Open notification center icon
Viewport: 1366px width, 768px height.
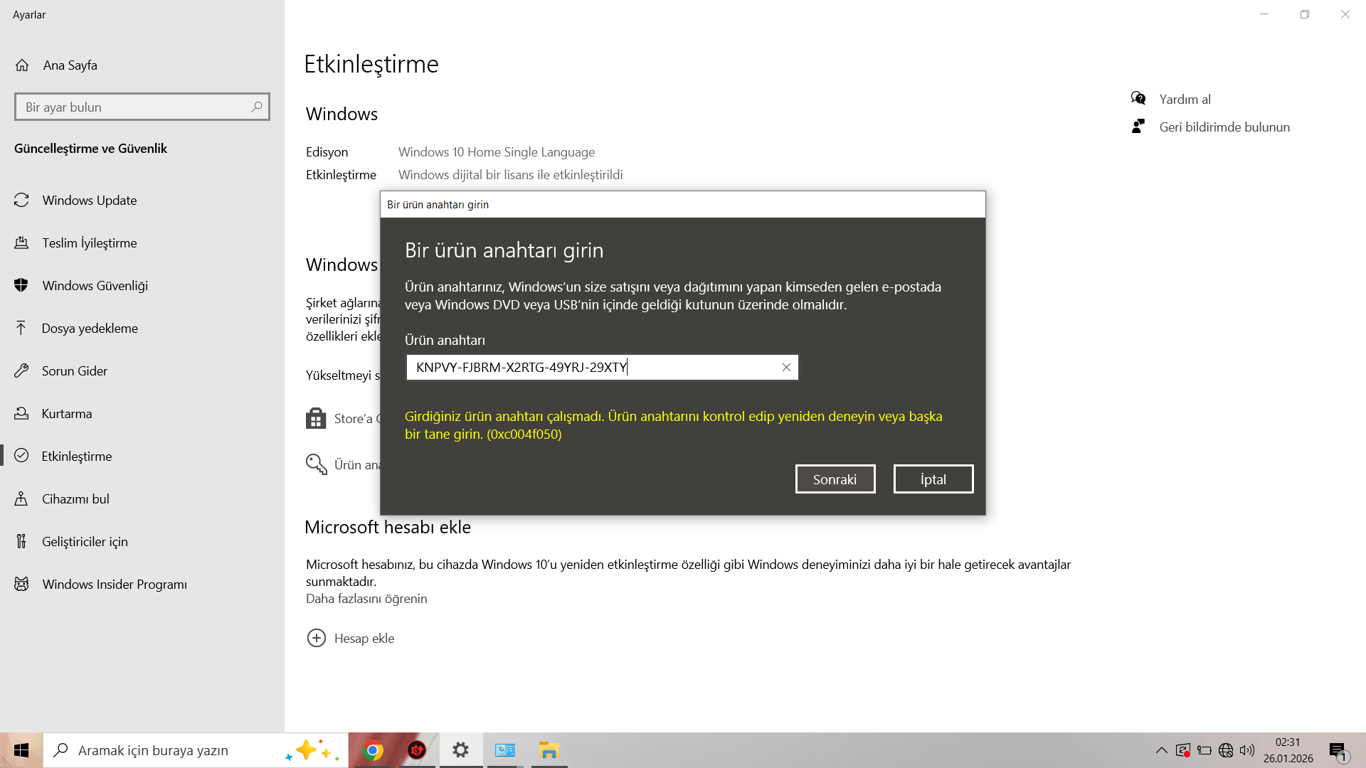point(1338,751)
